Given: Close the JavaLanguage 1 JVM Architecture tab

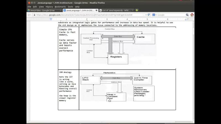Looking at the screenshot, I should 96,10.
